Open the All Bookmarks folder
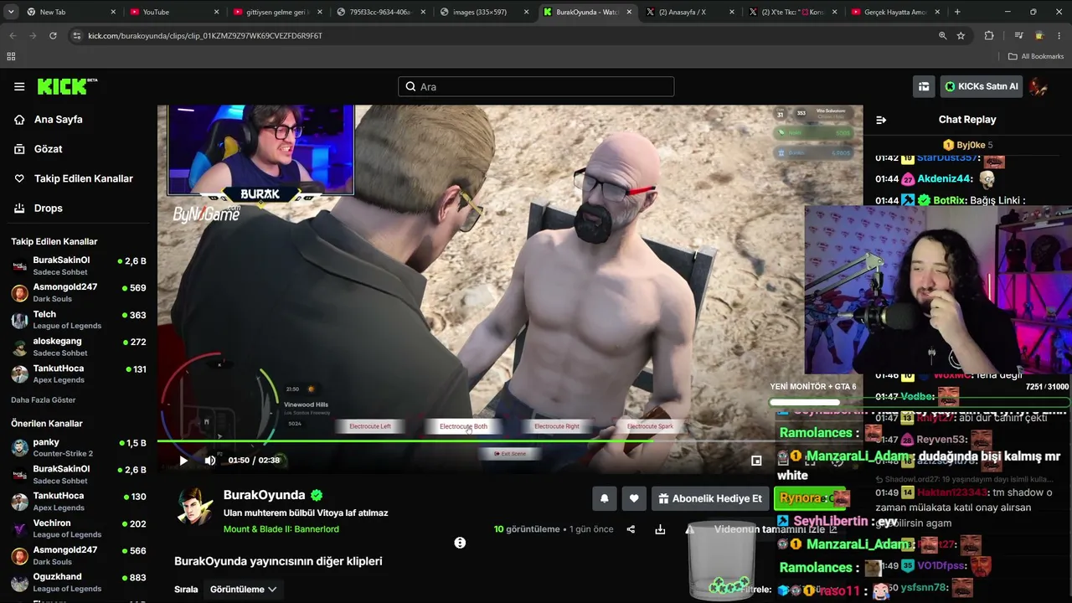 click(x=1036, y=56)
